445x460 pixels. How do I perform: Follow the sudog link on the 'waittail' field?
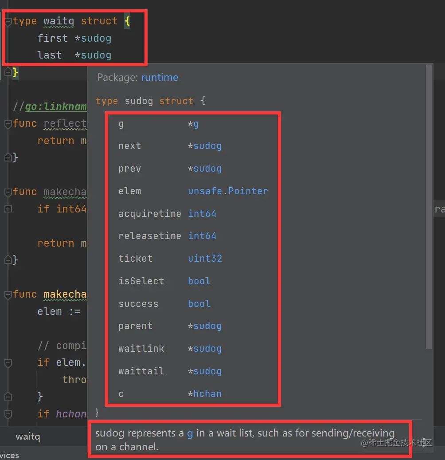tap(207, 371)
